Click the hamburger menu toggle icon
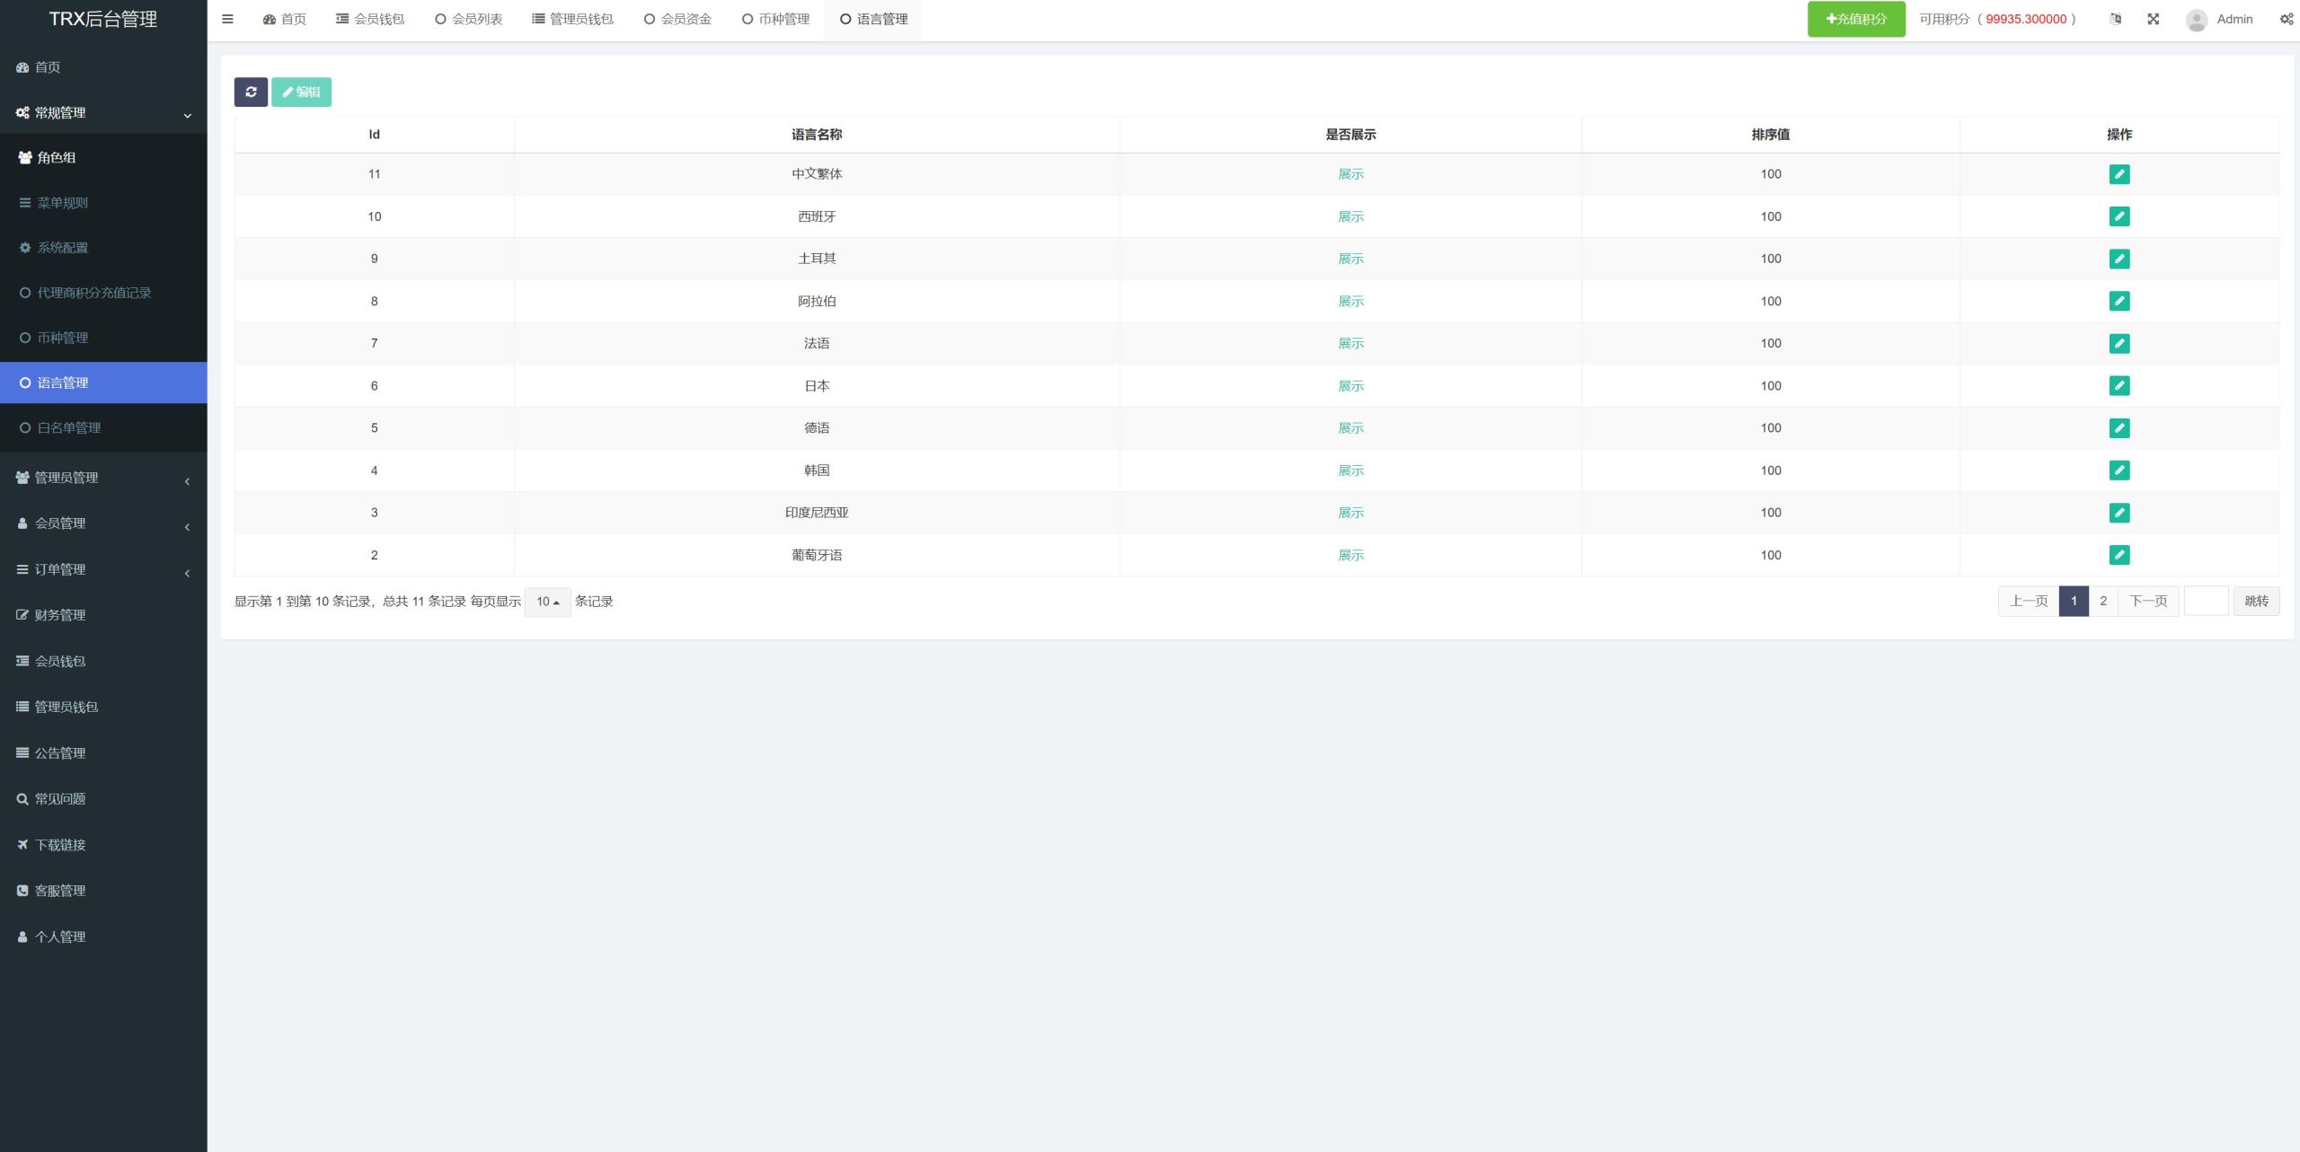 (227, 19)
